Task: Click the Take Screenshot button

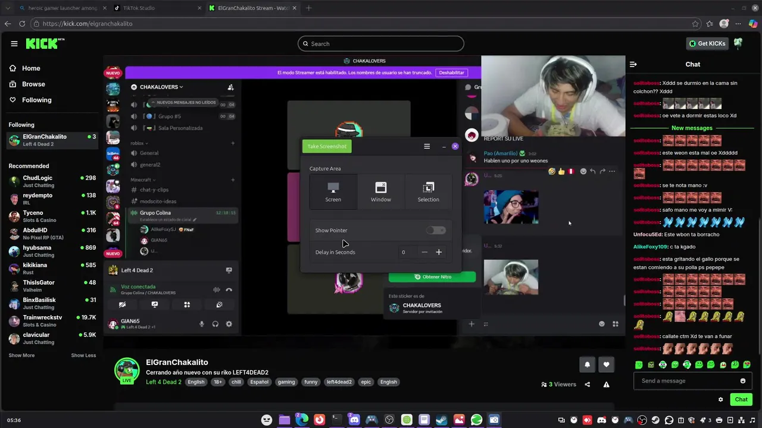Action: 327,146
